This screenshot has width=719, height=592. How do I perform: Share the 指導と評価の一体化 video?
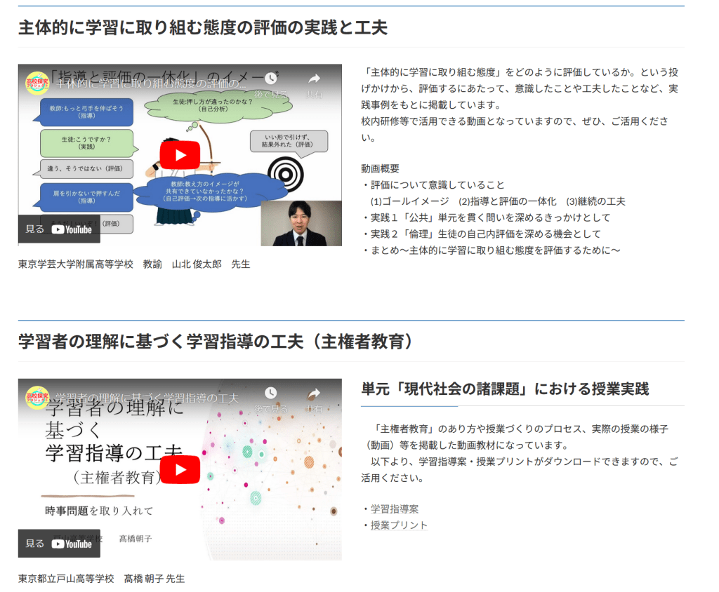314,83
